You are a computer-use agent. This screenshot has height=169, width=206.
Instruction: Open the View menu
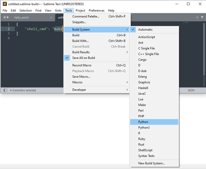[48, 11]
